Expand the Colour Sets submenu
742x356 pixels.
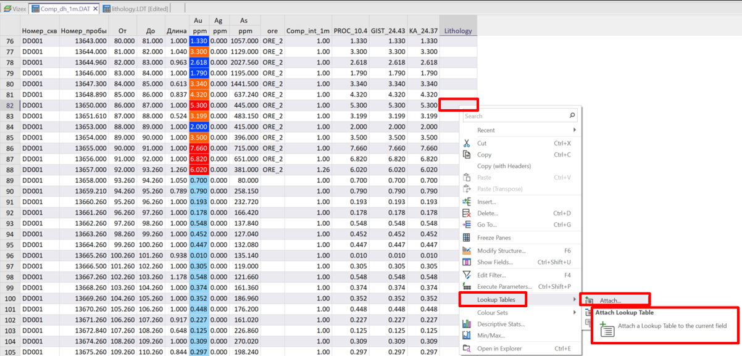click(x=574, y=313)
